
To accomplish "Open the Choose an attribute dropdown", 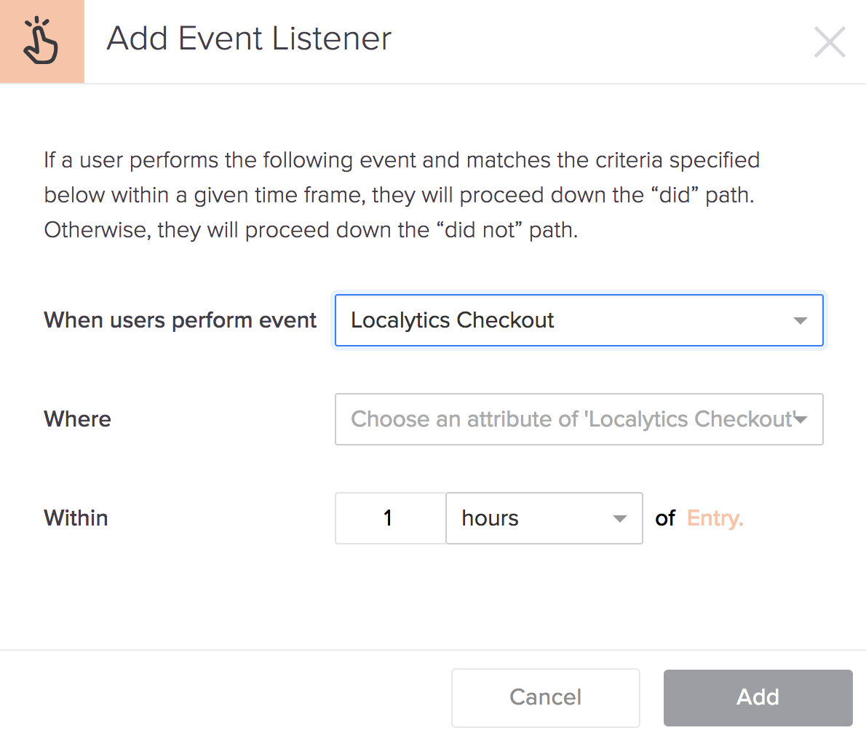I will [x=571, y=419].
